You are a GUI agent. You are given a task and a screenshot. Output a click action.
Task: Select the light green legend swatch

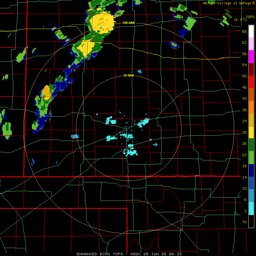coord(251,158)
